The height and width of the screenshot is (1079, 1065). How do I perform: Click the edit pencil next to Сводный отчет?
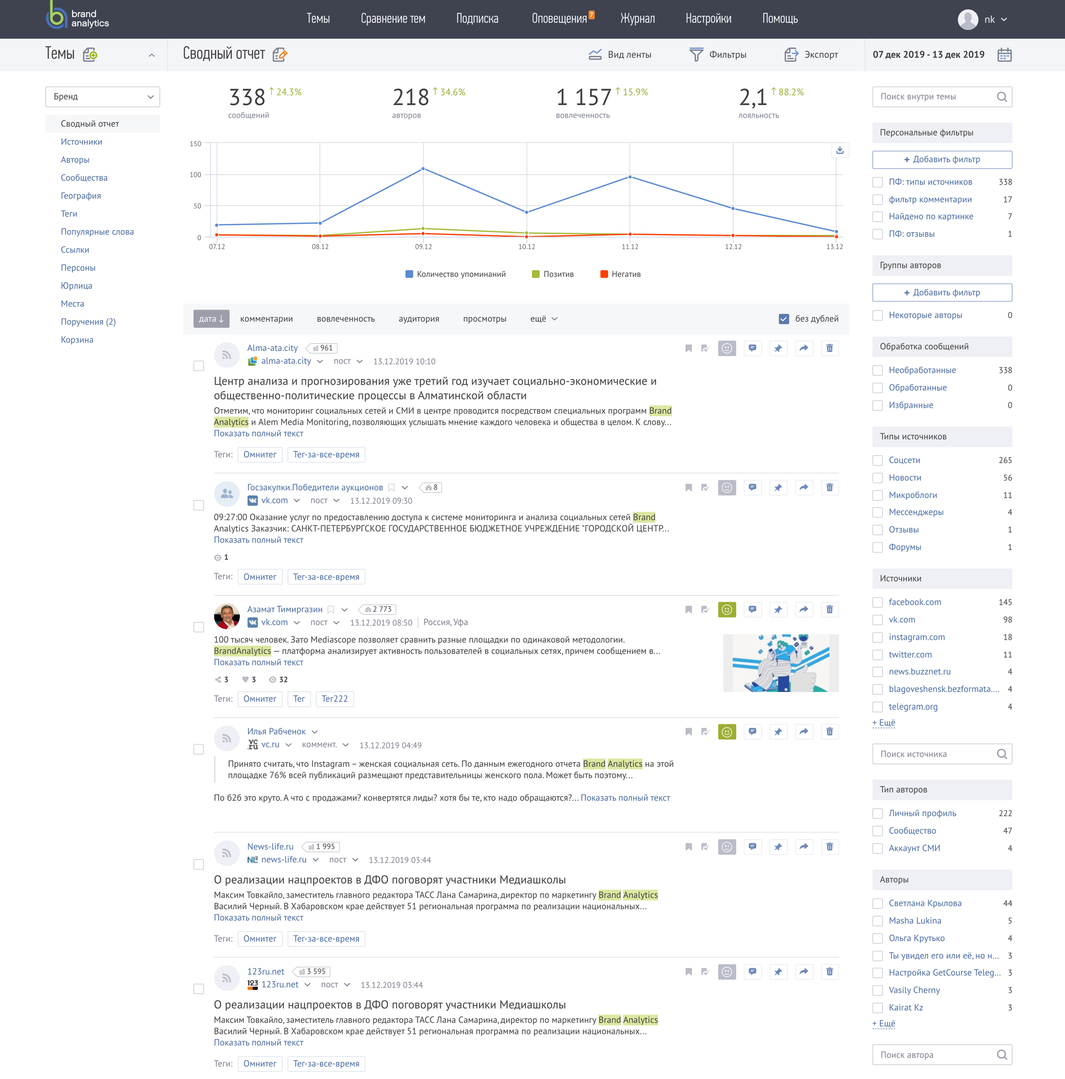coord(281,54)
